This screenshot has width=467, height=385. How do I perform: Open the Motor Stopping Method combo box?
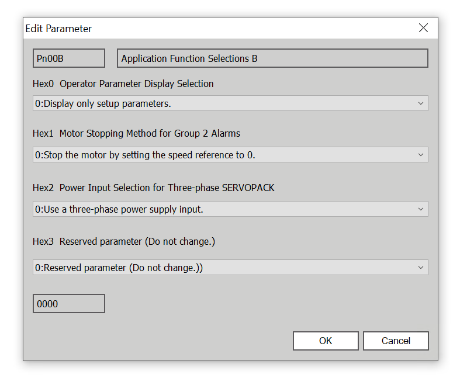point(222,155)
